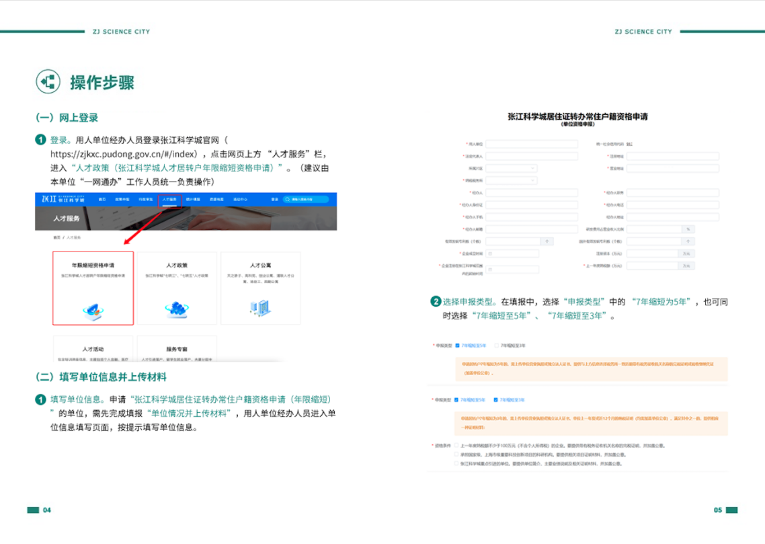
Task: Click the 经办人职务 input field
Action: tap(673, 193)
